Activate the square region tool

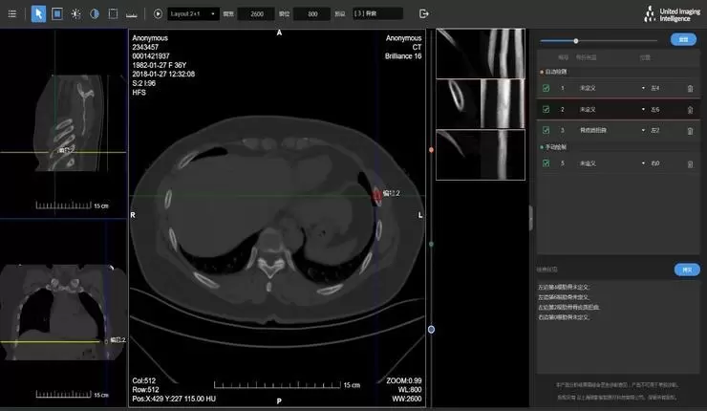pos(56,14)
